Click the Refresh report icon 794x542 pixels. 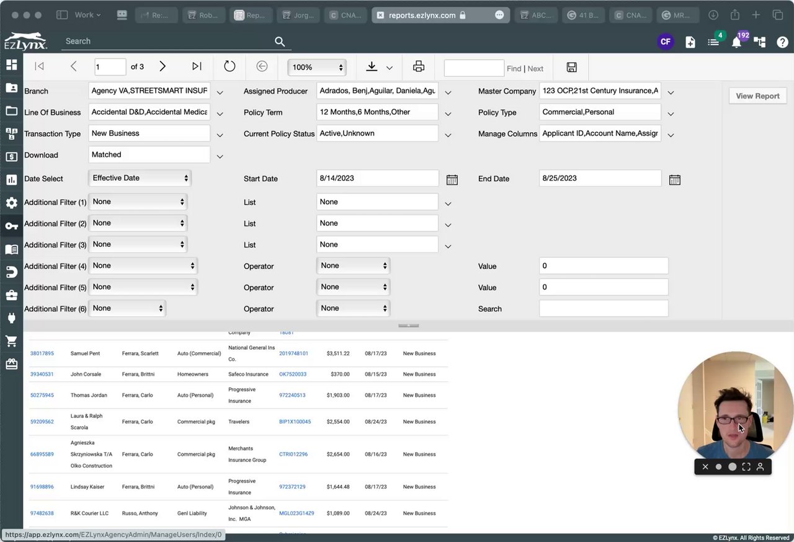tap(230, 66)
